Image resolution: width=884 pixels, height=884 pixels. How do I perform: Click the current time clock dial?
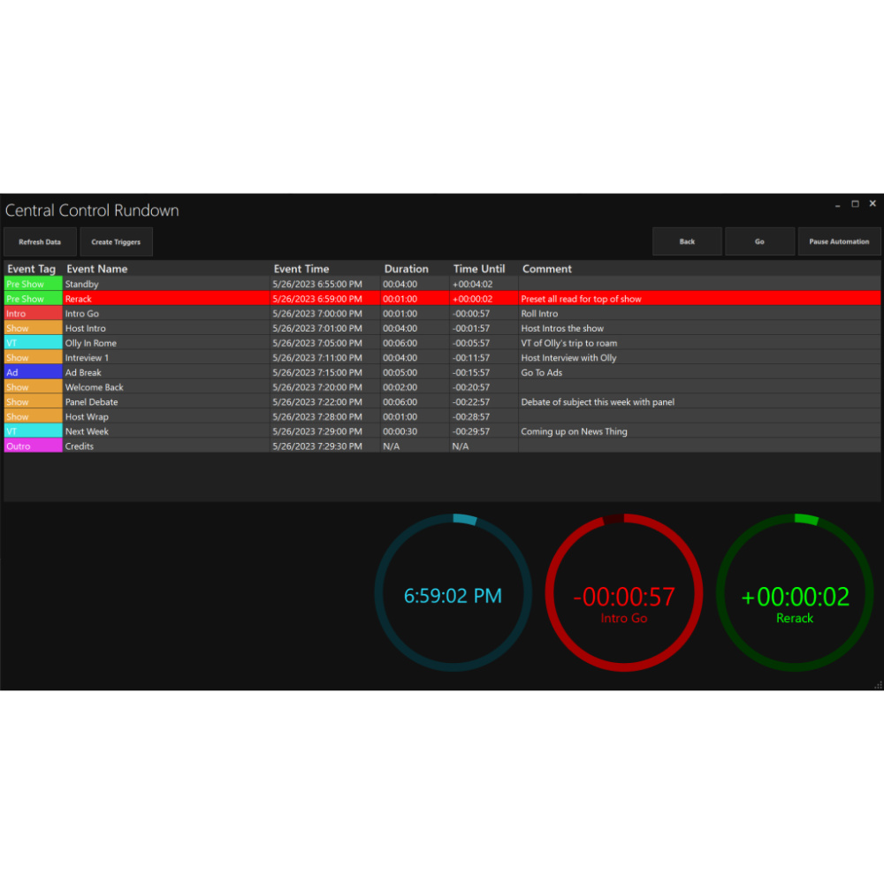tap(453, 592)
